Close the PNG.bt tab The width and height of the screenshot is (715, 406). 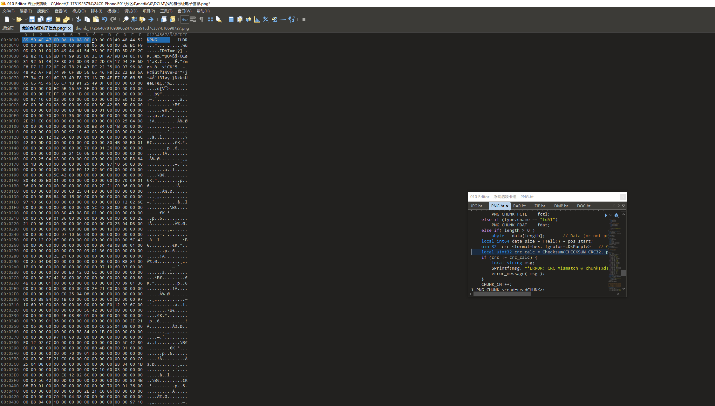point(507,206)
